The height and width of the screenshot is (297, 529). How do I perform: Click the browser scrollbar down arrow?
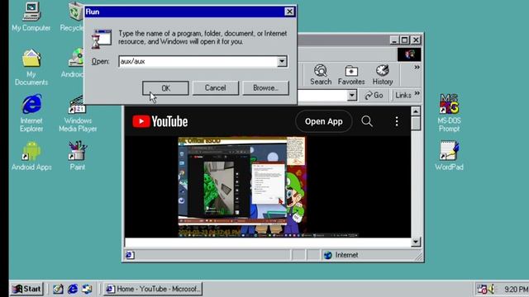point(416,242)
